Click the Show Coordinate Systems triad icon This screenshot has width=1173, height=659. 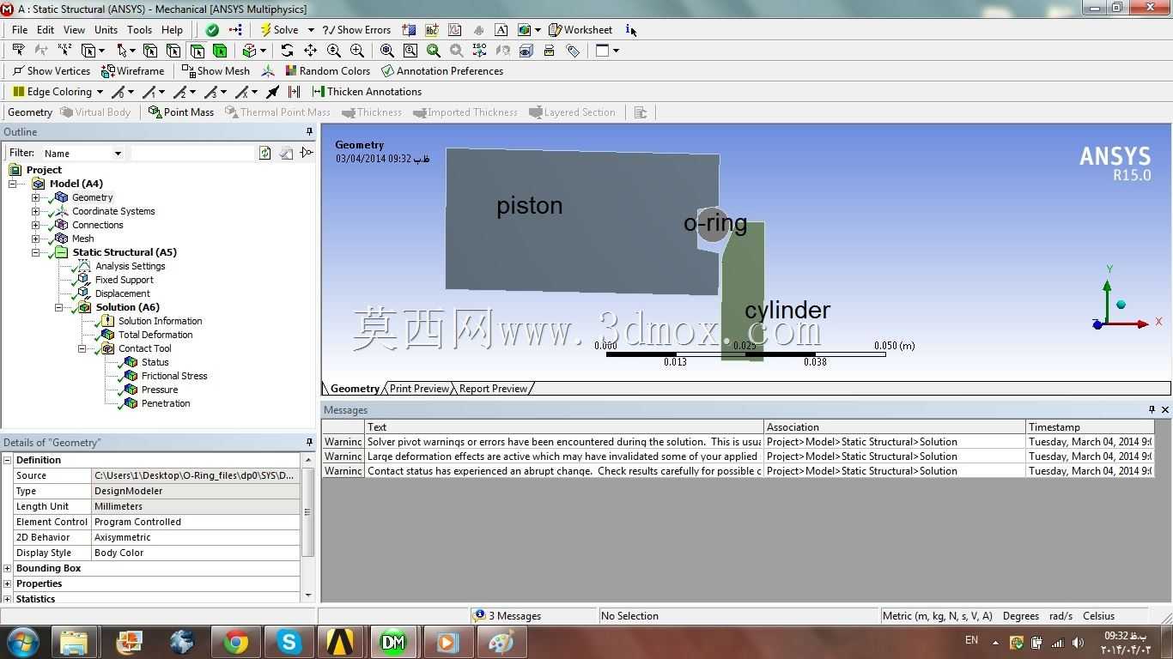(268, 71)
